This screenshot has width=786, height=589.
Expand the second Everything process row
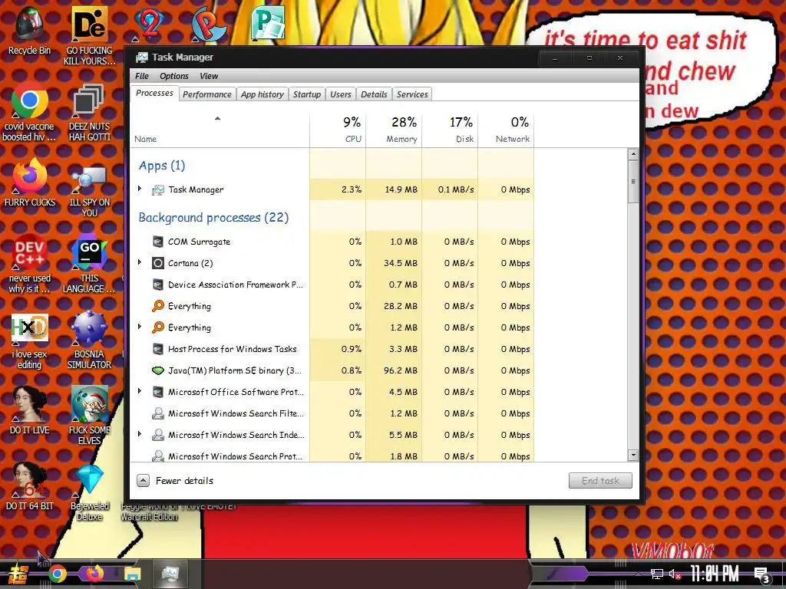click(x=140, y=327)
